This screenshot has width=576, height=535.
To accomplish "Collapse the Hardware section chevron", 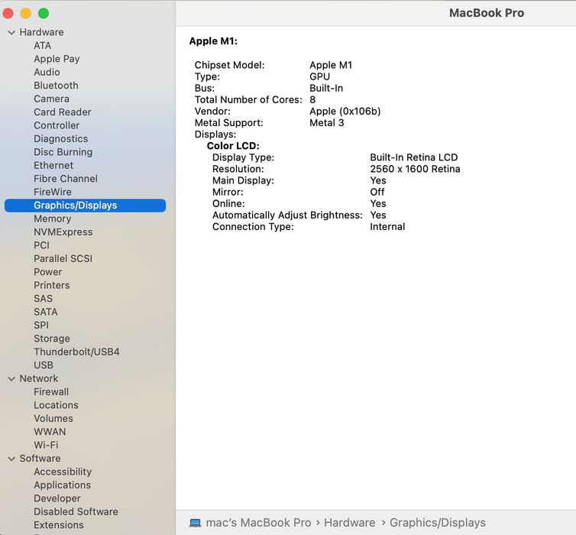I will [x=11, y=32].
